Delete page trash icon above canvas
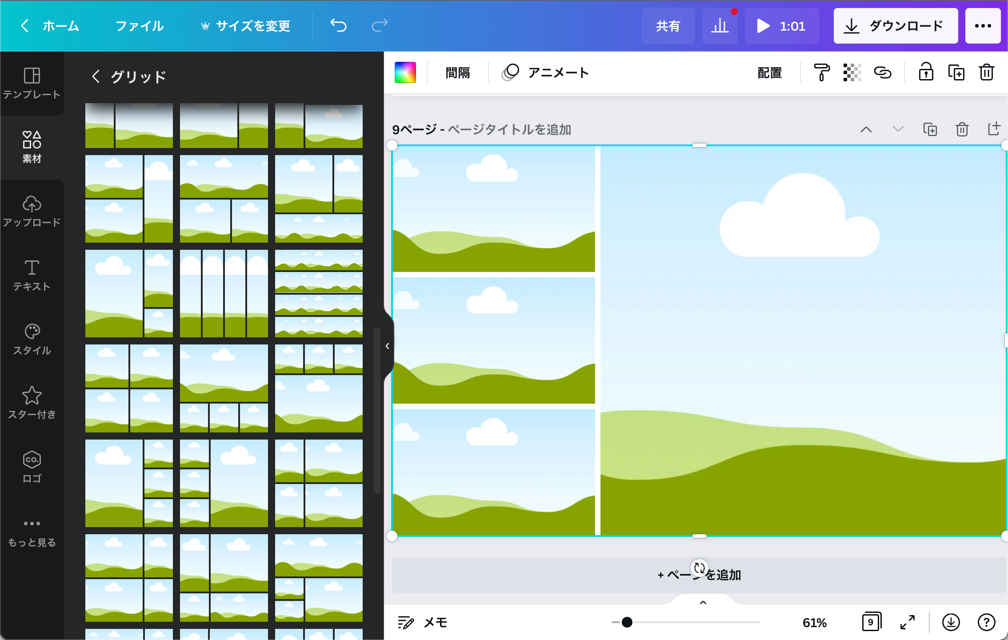The width and height of the screenshot is (1008, 640). click(x=962, y=129)
